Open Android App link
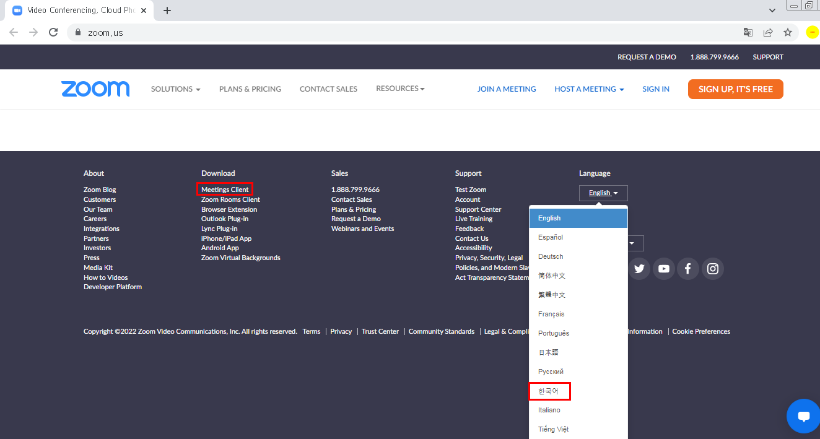 pyautogui.click(x=220, y=248)
